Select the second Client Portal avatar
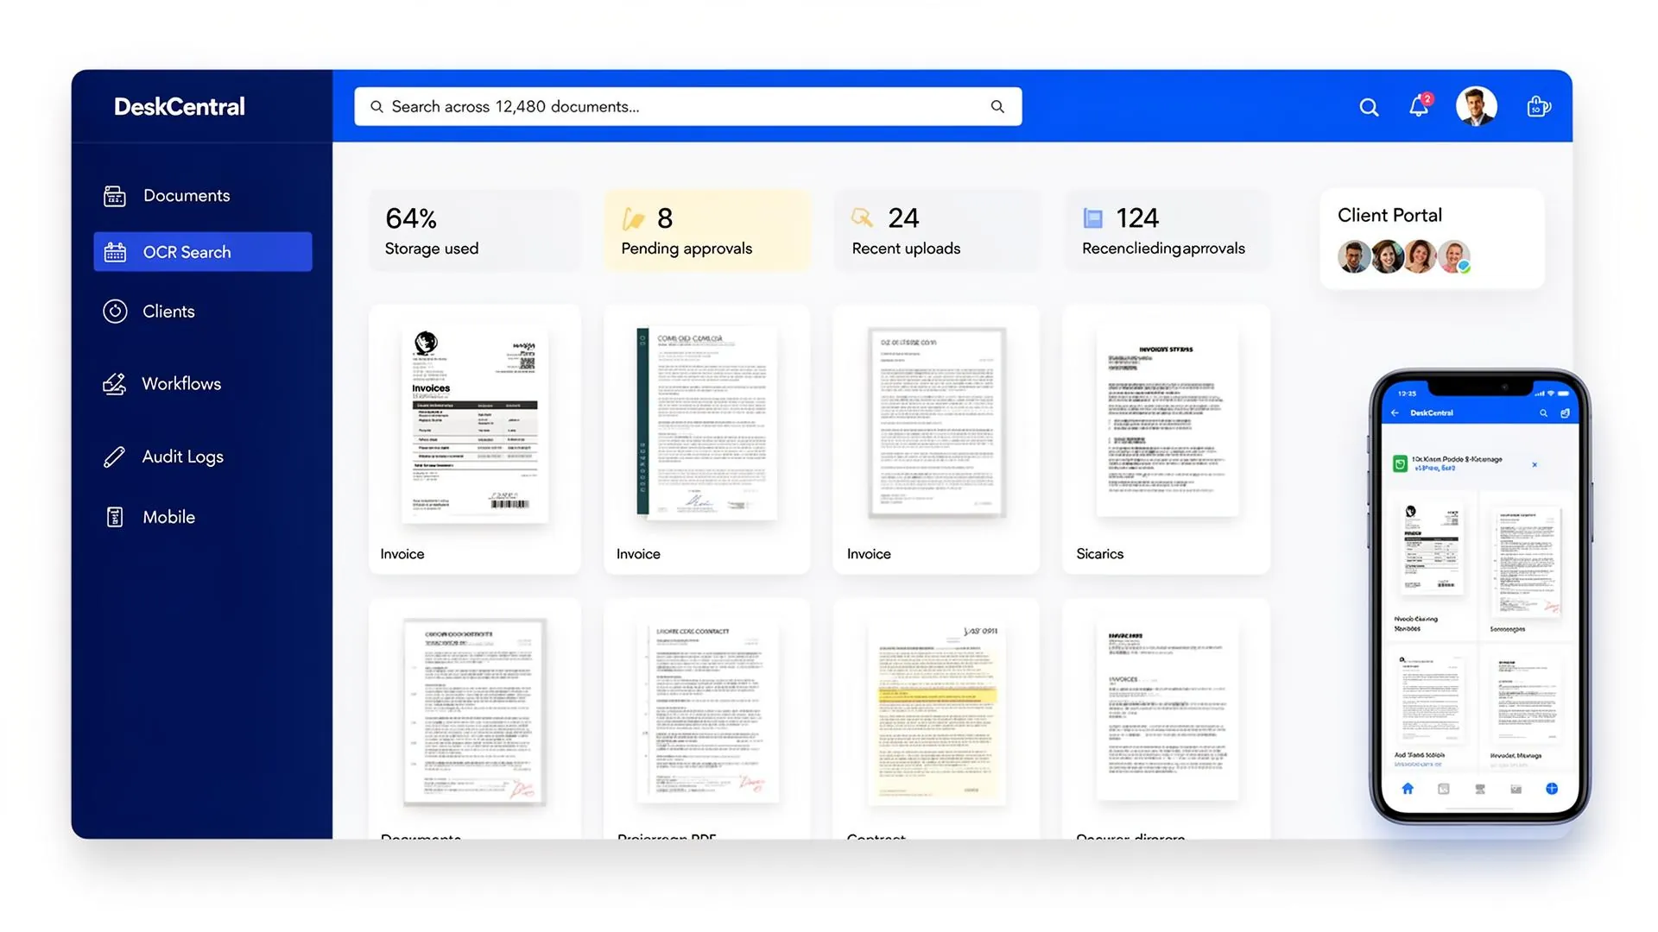The height and width of the screenshot is (932, 1658). [1387, 257]
